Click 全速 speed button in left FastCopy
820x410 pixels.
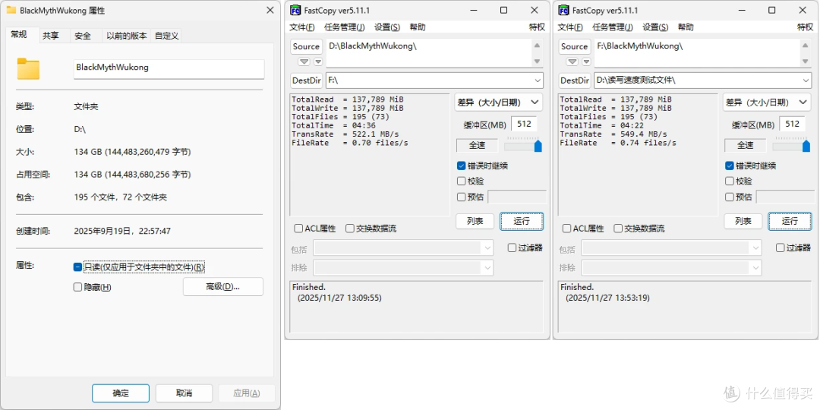(477, 145)
